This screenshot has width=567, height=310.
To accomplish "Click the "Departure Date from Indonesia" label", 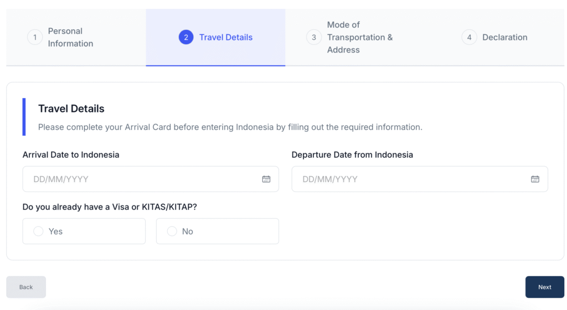I will coord(352,155).
